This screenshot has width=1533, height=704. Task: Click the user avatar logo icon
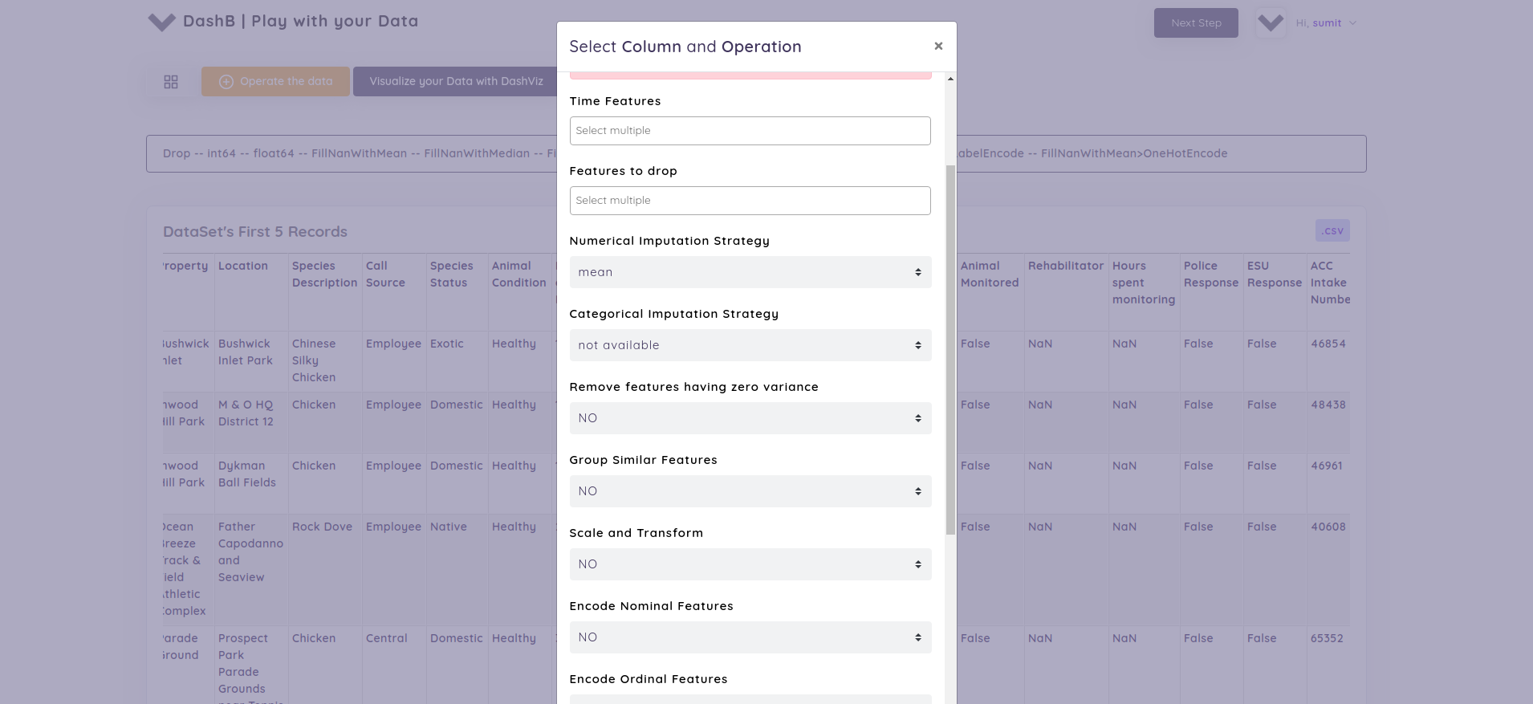(x=1271, y=23)
